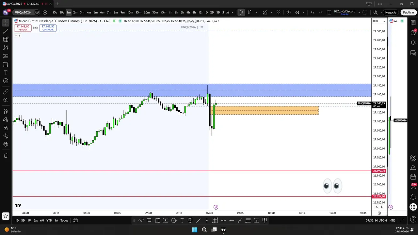Select the Text annotation tool

[x=6, y=72]
